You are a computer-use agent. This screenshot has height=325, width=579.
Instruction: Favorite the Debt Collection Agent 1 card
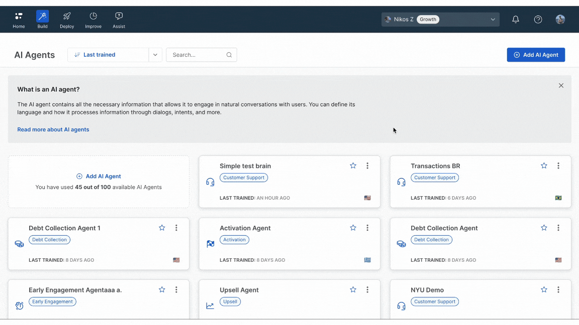click(x=162, y=228)
